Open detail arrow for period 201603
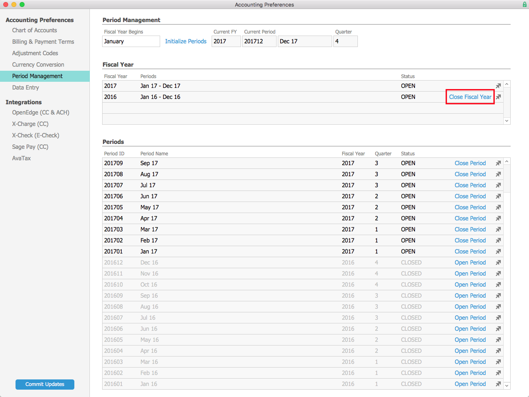The height and width of the screenshot is (397, 529). tap(498, 362)
